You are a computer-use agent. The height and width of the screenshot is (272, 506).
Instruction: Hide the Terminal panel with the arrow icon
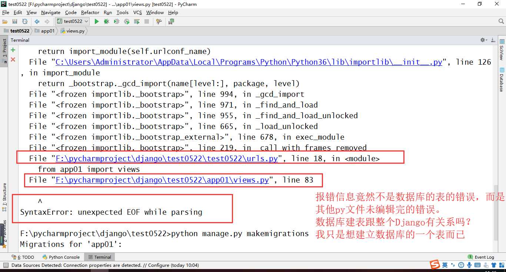click(493, 40)
